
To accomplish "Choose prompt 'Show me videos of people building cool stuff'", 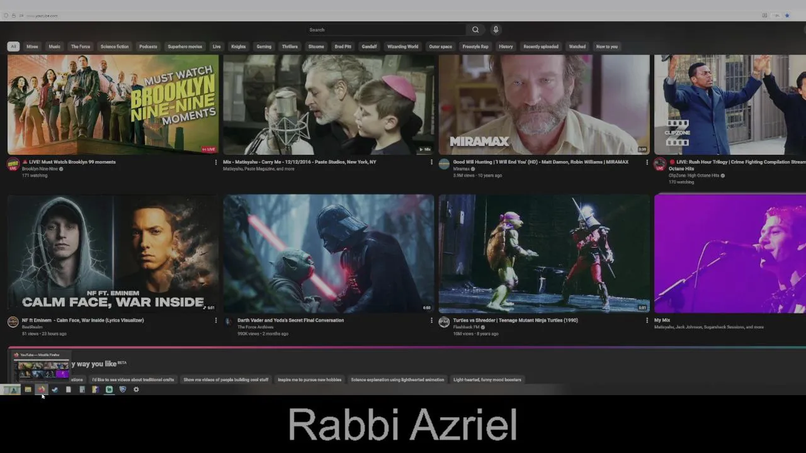I will pos(226,380).
